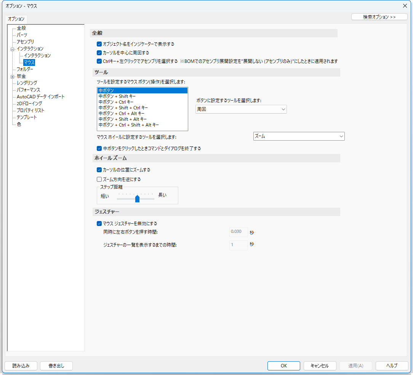Image resolution: width=413 pixels, height=375 pixels.
Task: Uncheck カーソルの位置にズームする option
Action: tap(99, 170)
